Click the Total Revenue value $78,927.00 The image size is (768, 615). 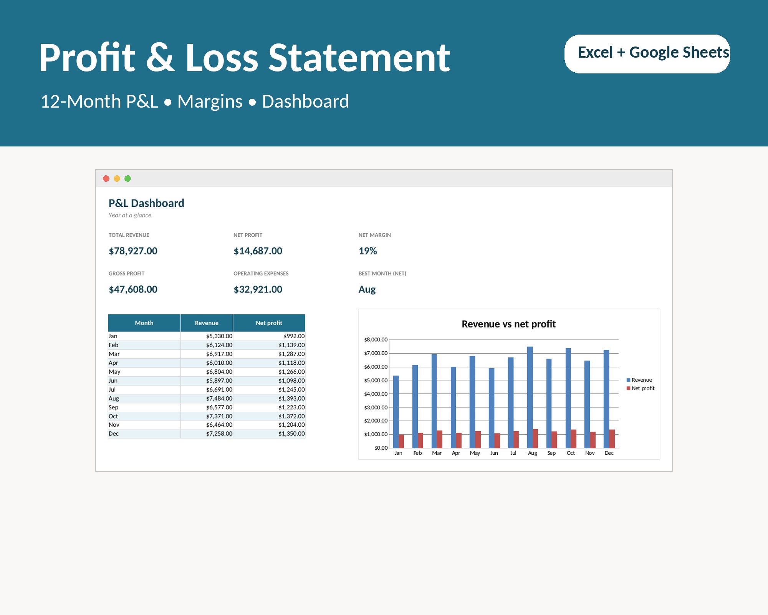click(133, 251)
